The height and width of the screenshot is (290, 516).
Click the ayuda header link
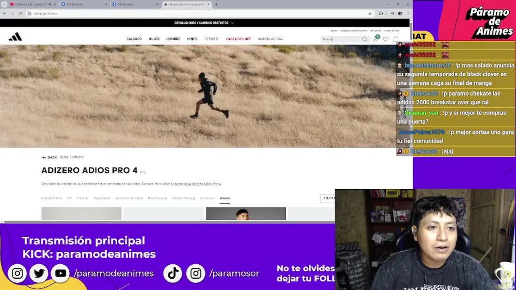tap(334, 31)
